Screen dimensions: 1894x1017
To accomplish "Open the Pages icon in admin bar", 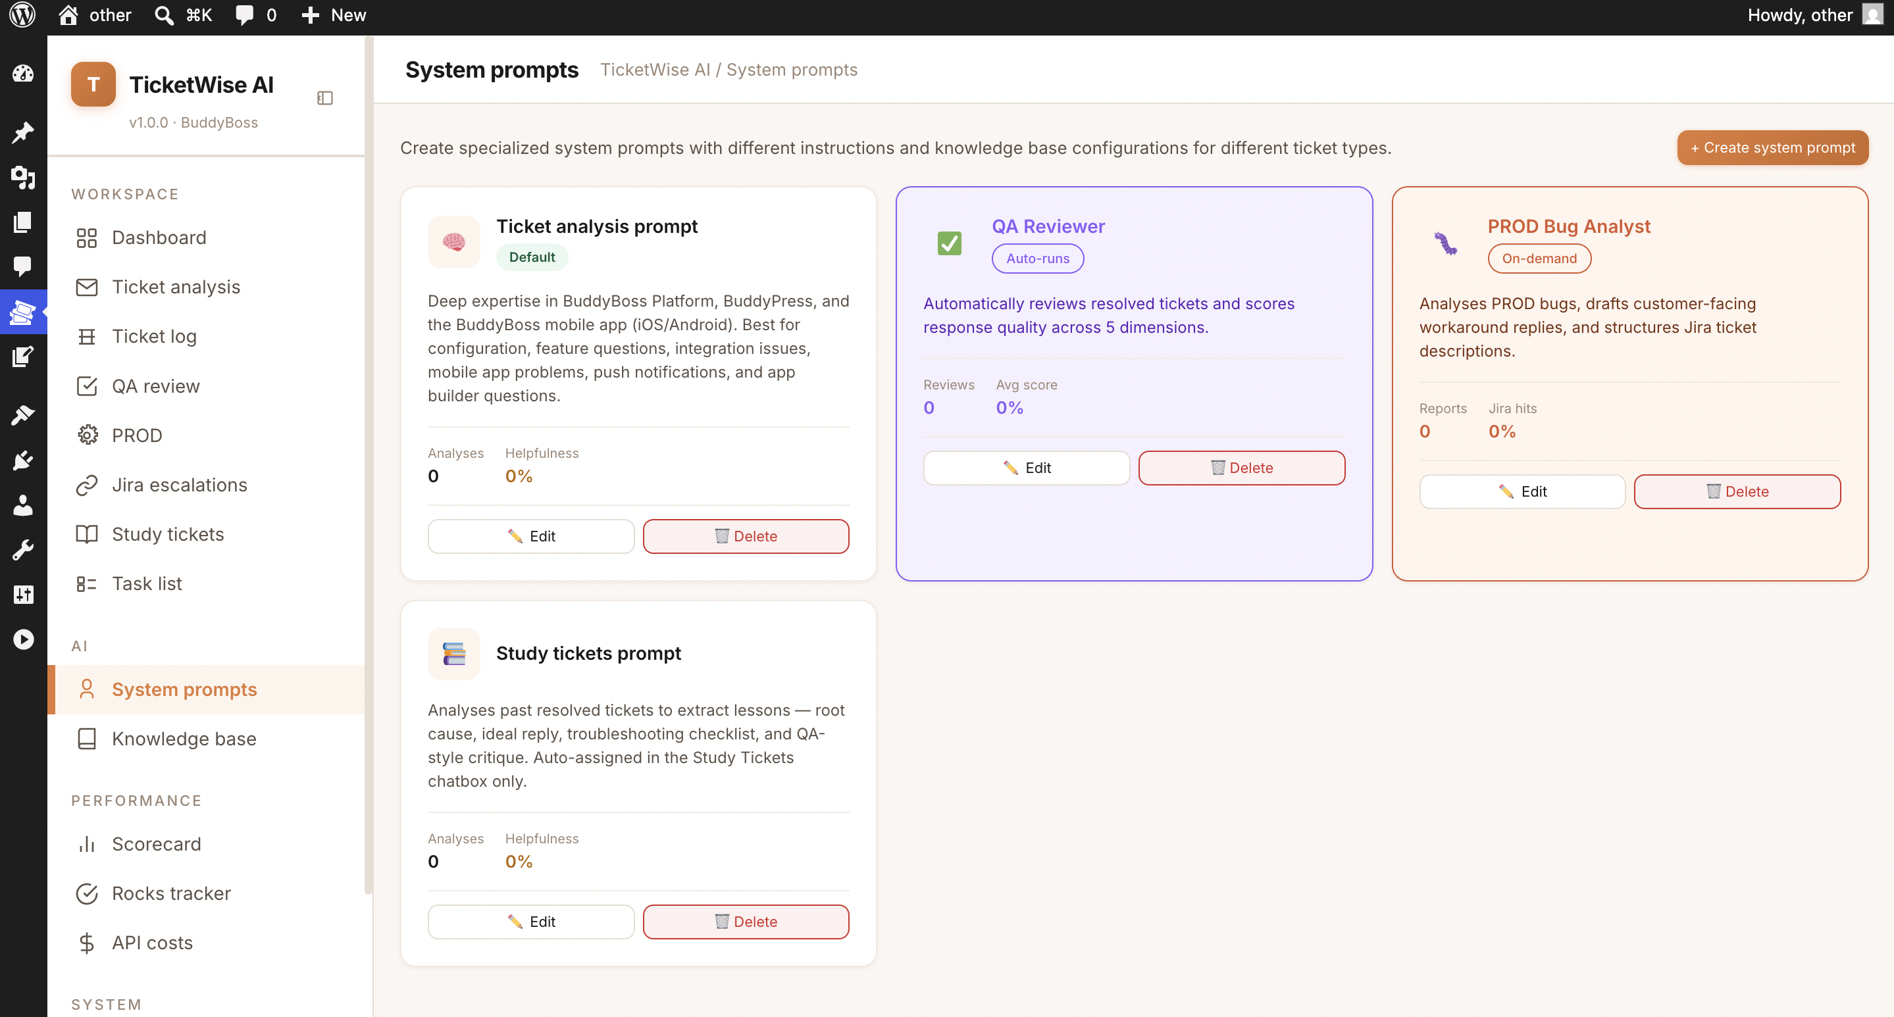I will point(23,222).
